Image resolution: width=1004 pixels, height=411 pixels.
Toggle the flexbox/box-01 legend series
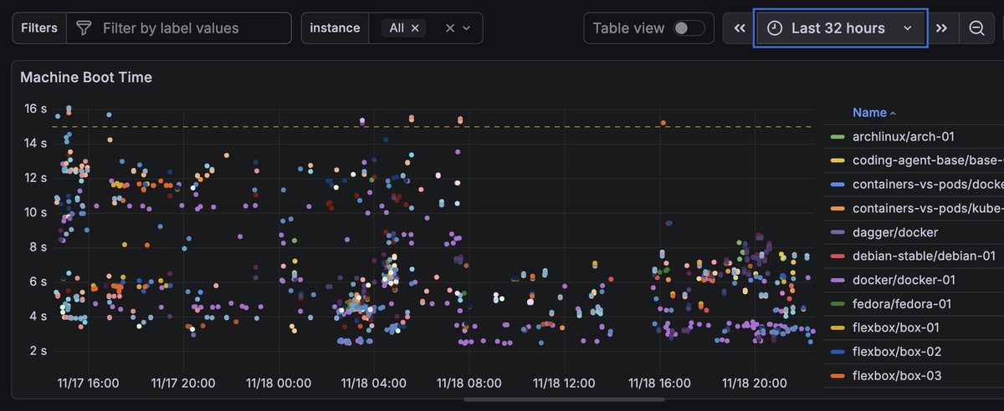tap(896, 327)
